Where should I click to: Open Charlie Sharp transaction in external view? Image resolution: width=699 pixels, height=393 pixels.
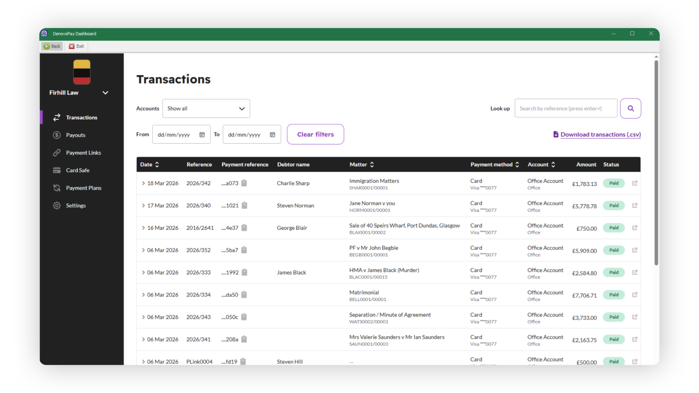click(x=635, y=183)
